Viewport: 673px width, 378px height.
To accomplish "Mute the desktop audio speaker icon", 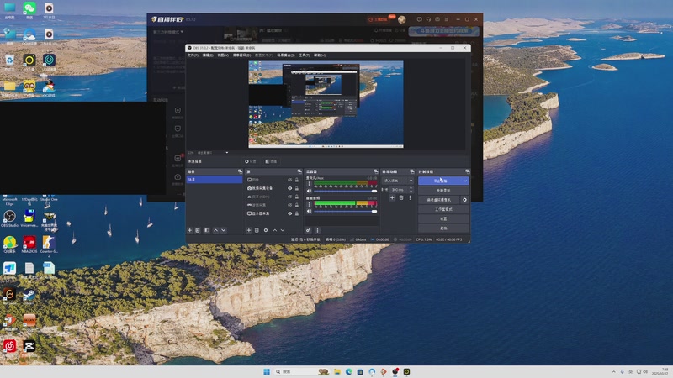I will click(x=309, y=211).
